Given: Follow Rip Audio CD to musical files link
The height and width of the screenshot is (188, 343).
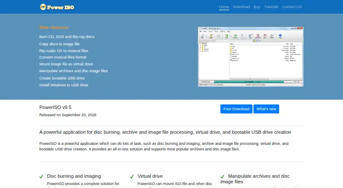Looking at the screenshot, I should pos(63,51).
